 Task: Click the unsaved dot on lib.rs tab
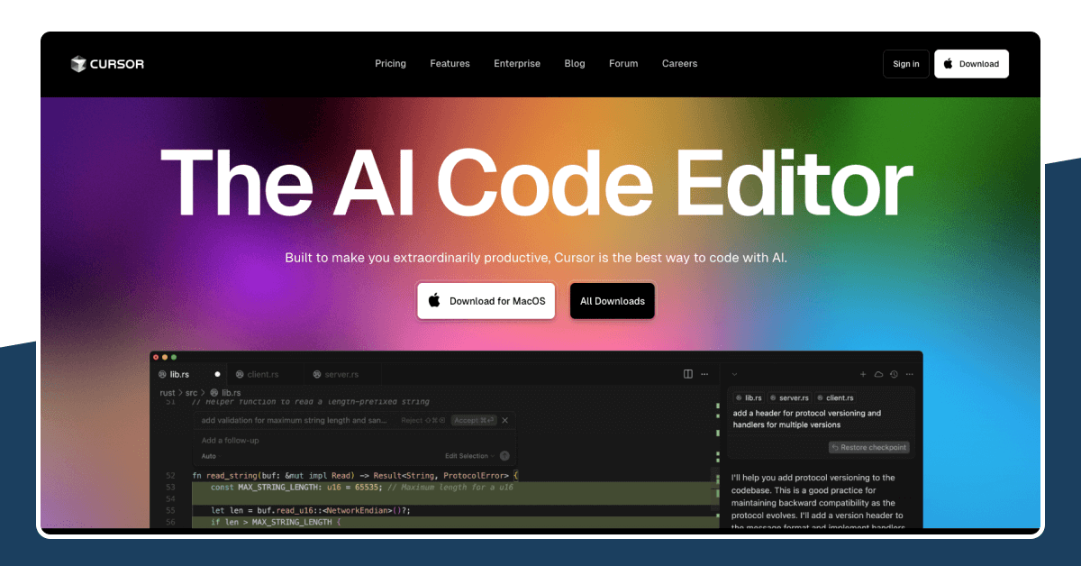click(217, 374)
